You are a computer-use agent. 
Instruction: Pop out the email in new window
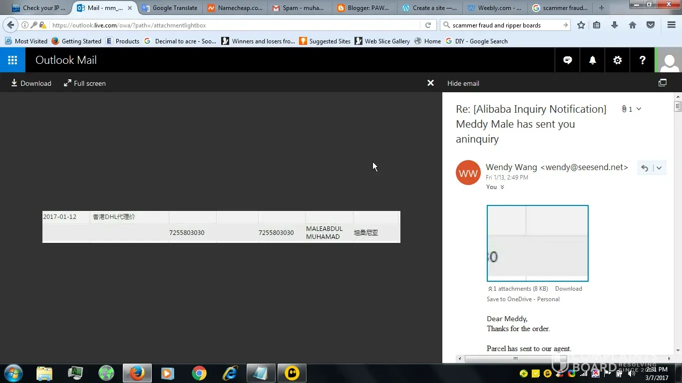(x=663, y=83)
